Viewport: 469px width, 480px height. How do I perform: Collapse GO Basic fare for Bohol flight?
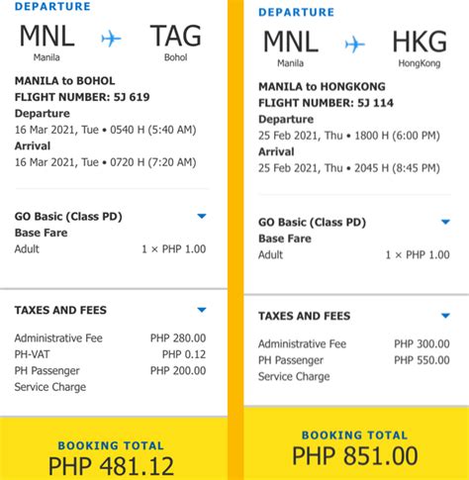click(202, 216)
